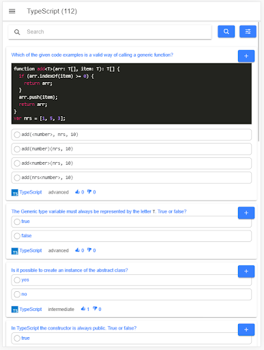Click the blue search button
This screenshot has height=350, width=264.
(x=226, y=31)
